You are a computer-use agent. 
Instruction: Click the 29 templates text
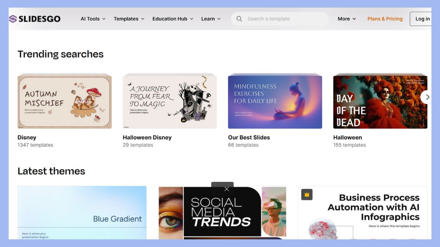(138, 145)
